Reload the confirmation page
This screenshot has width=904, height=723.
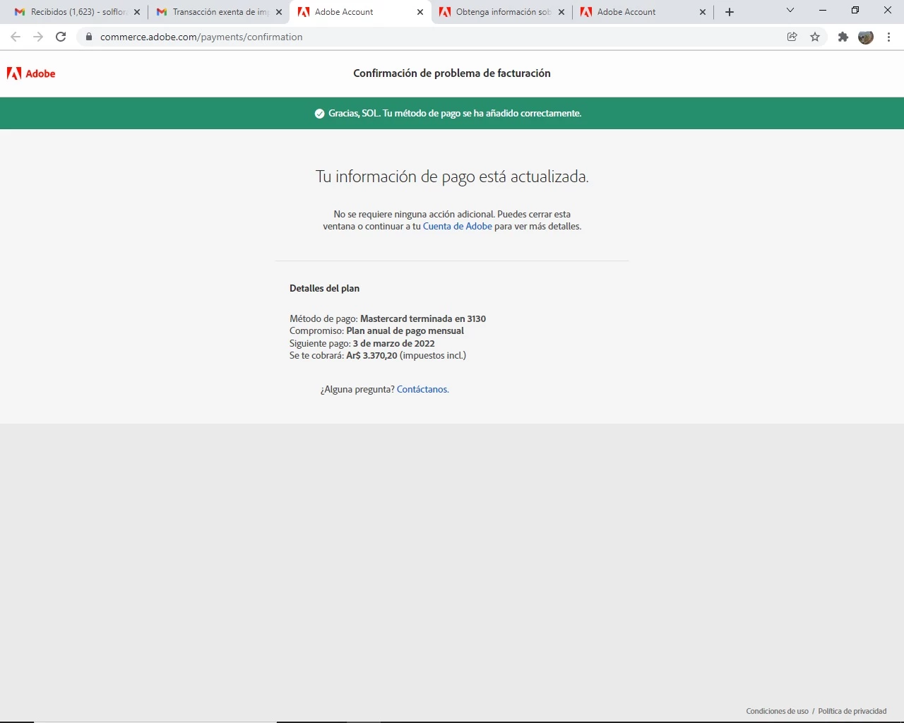point(61,37)
